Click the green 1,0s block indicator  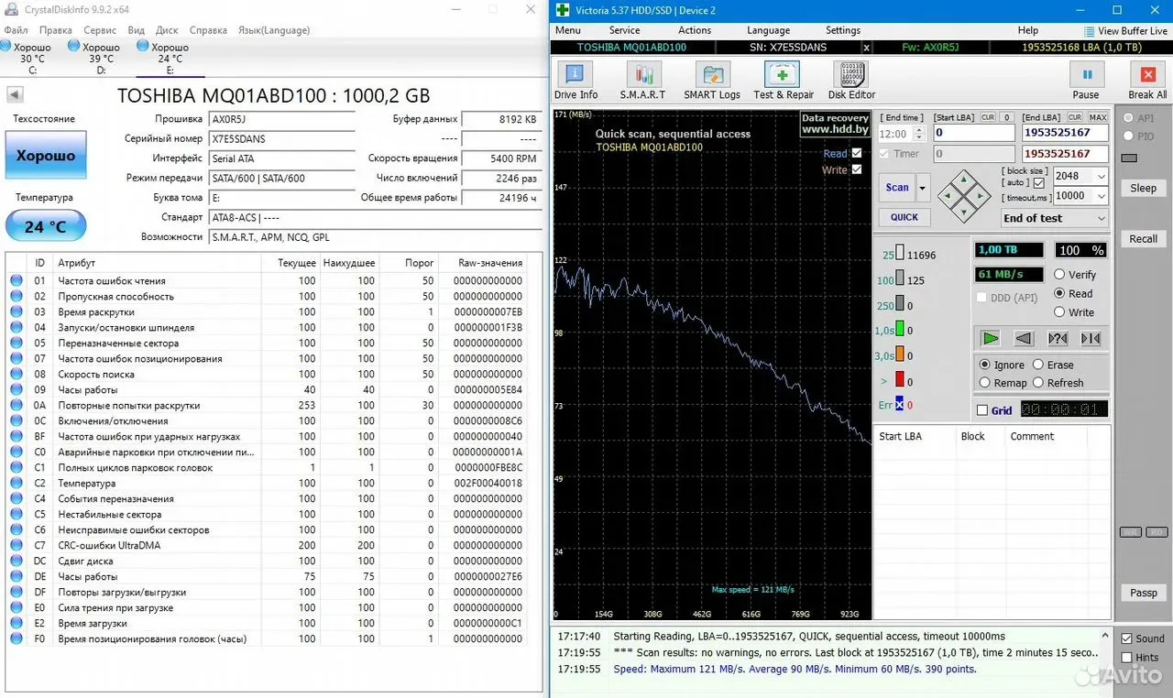(900, 330)
